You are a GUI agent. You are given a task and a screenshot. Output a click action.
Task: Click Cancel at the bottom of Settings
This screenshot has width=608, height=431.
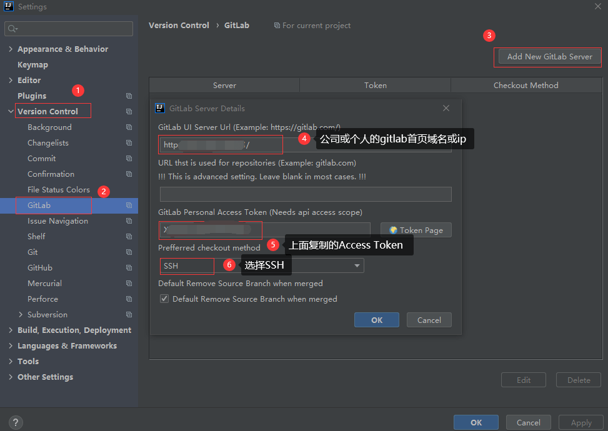pos(528,422)
